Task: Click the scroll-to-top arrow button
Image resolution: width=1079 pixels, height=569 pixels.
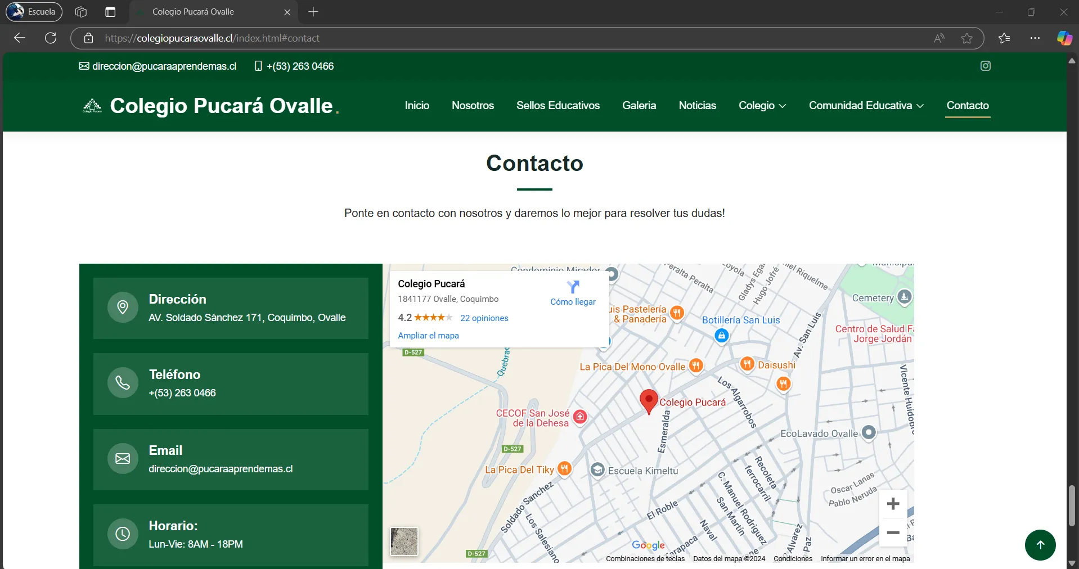Action: tap(1040, 545)
